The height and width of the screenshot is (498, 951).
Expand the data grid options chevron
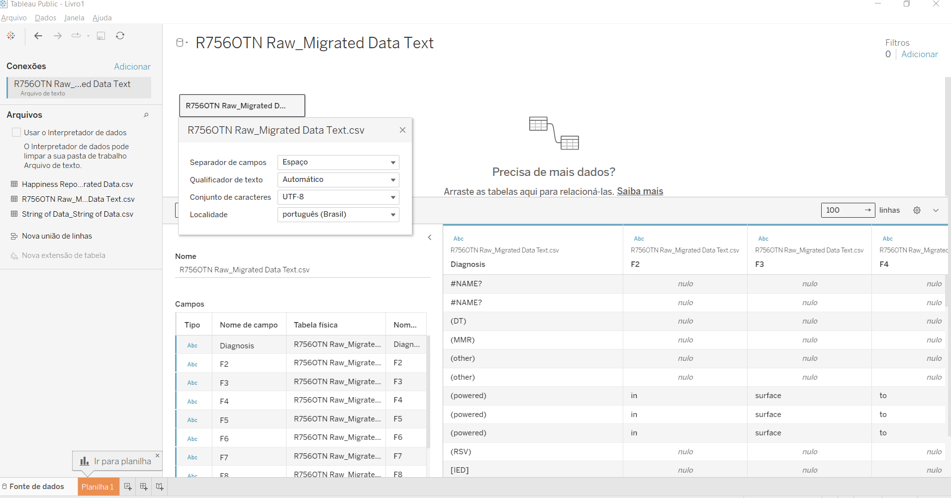pyautogui.click(x=936, y=210)
